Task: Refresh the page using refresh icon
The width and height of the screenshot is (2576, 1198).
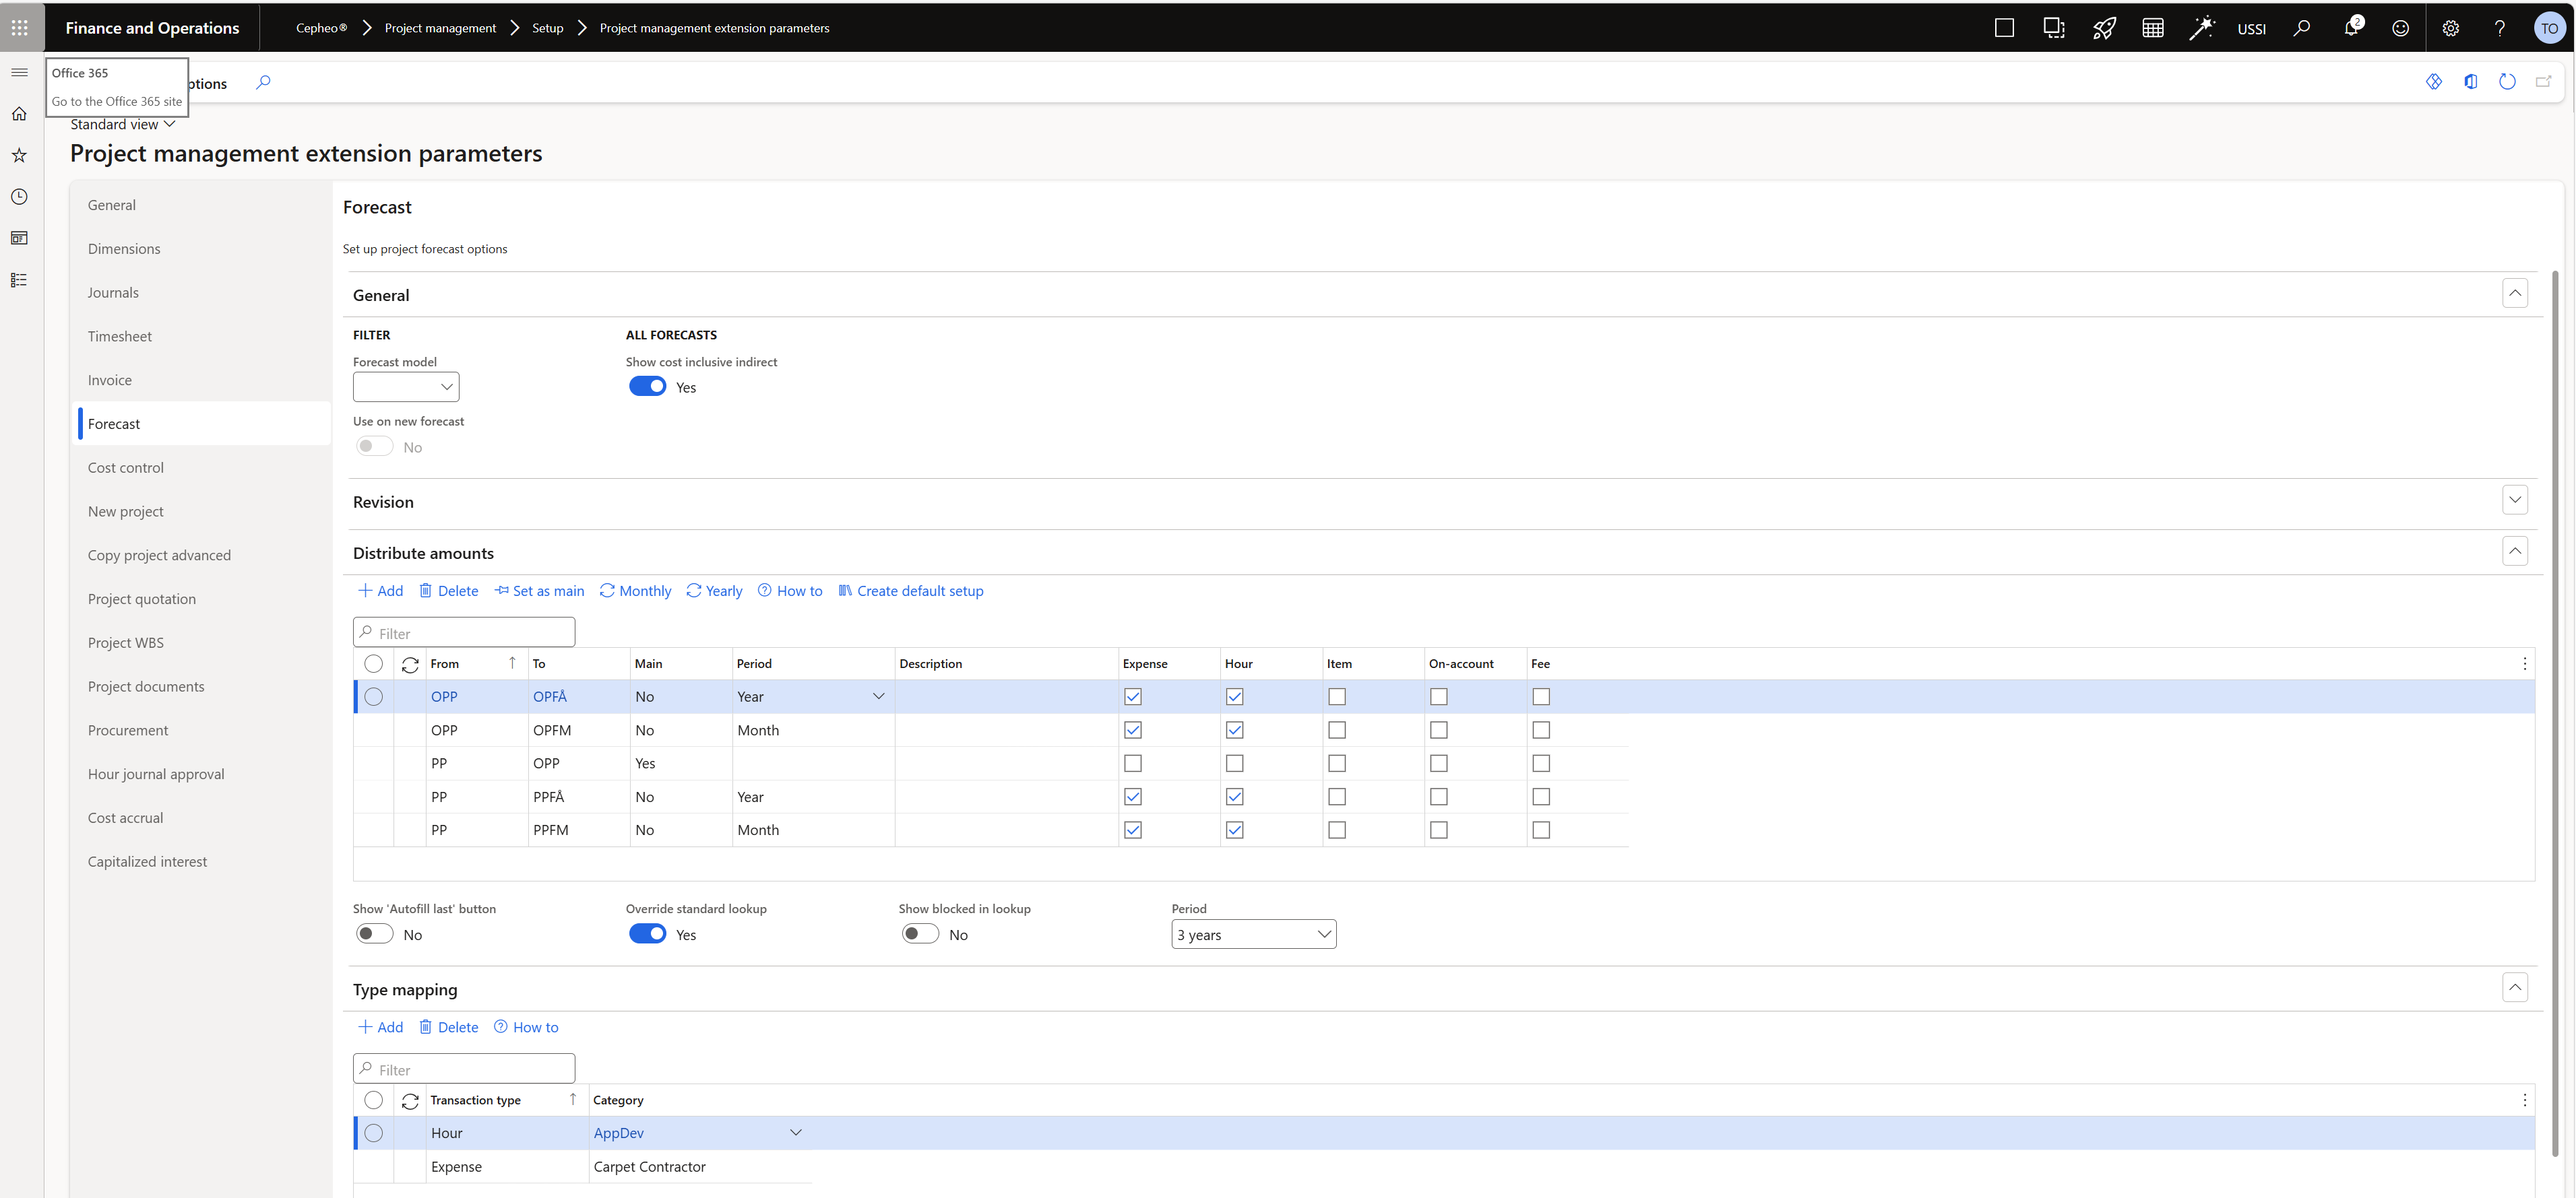Action: 2506,82
